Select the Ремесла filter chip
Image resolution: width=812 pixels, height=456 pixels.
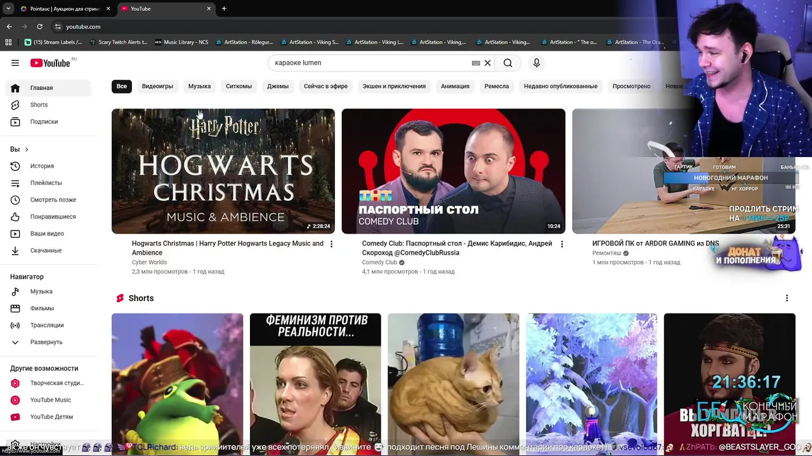497,86
